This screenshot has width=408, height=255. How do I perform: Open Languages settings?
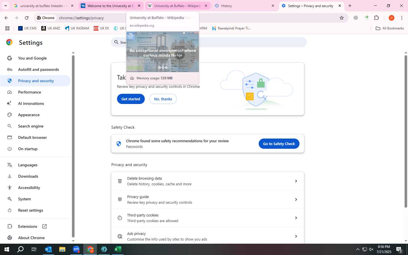[35, 165]
